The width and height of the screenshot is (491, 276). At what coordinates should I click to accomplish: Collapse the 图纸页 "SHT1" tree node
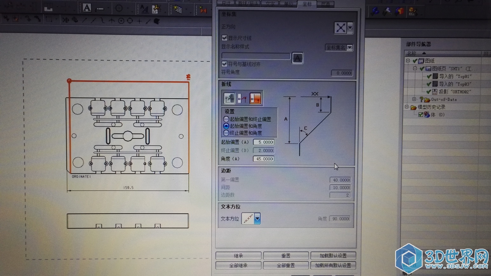[x=415, y=68]
